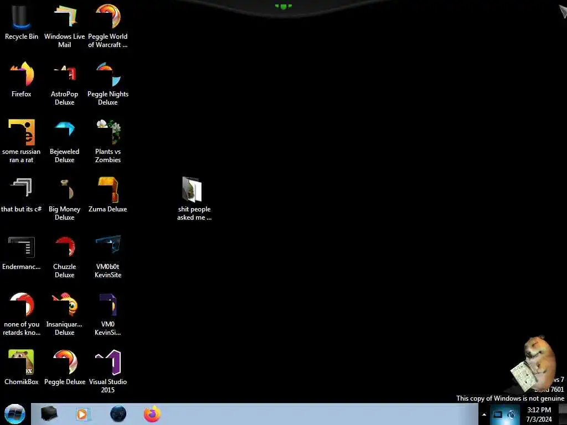Click the monitor icon in system tray
This screenshot has height=425, width=567.
coord(498,414)
